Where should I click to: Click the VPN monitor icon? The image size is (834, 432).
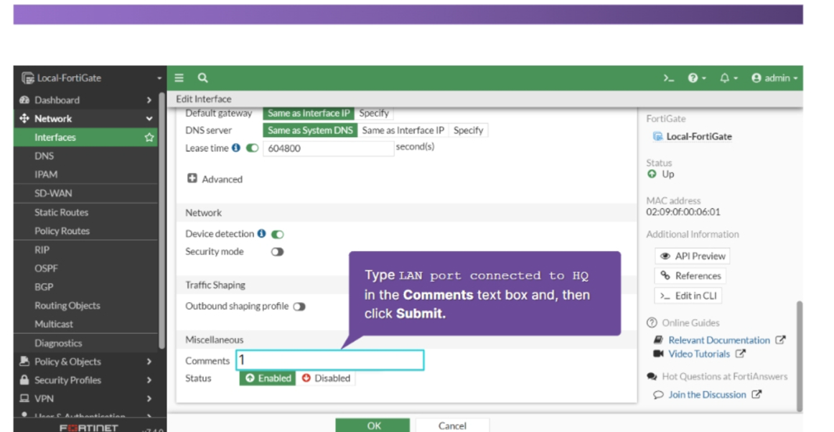[x=24, y=398]
